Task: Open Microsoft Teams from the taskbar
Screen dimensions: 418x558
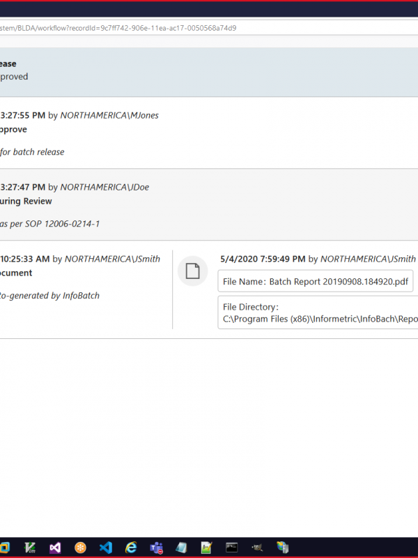Action: (x=156, y=548)
